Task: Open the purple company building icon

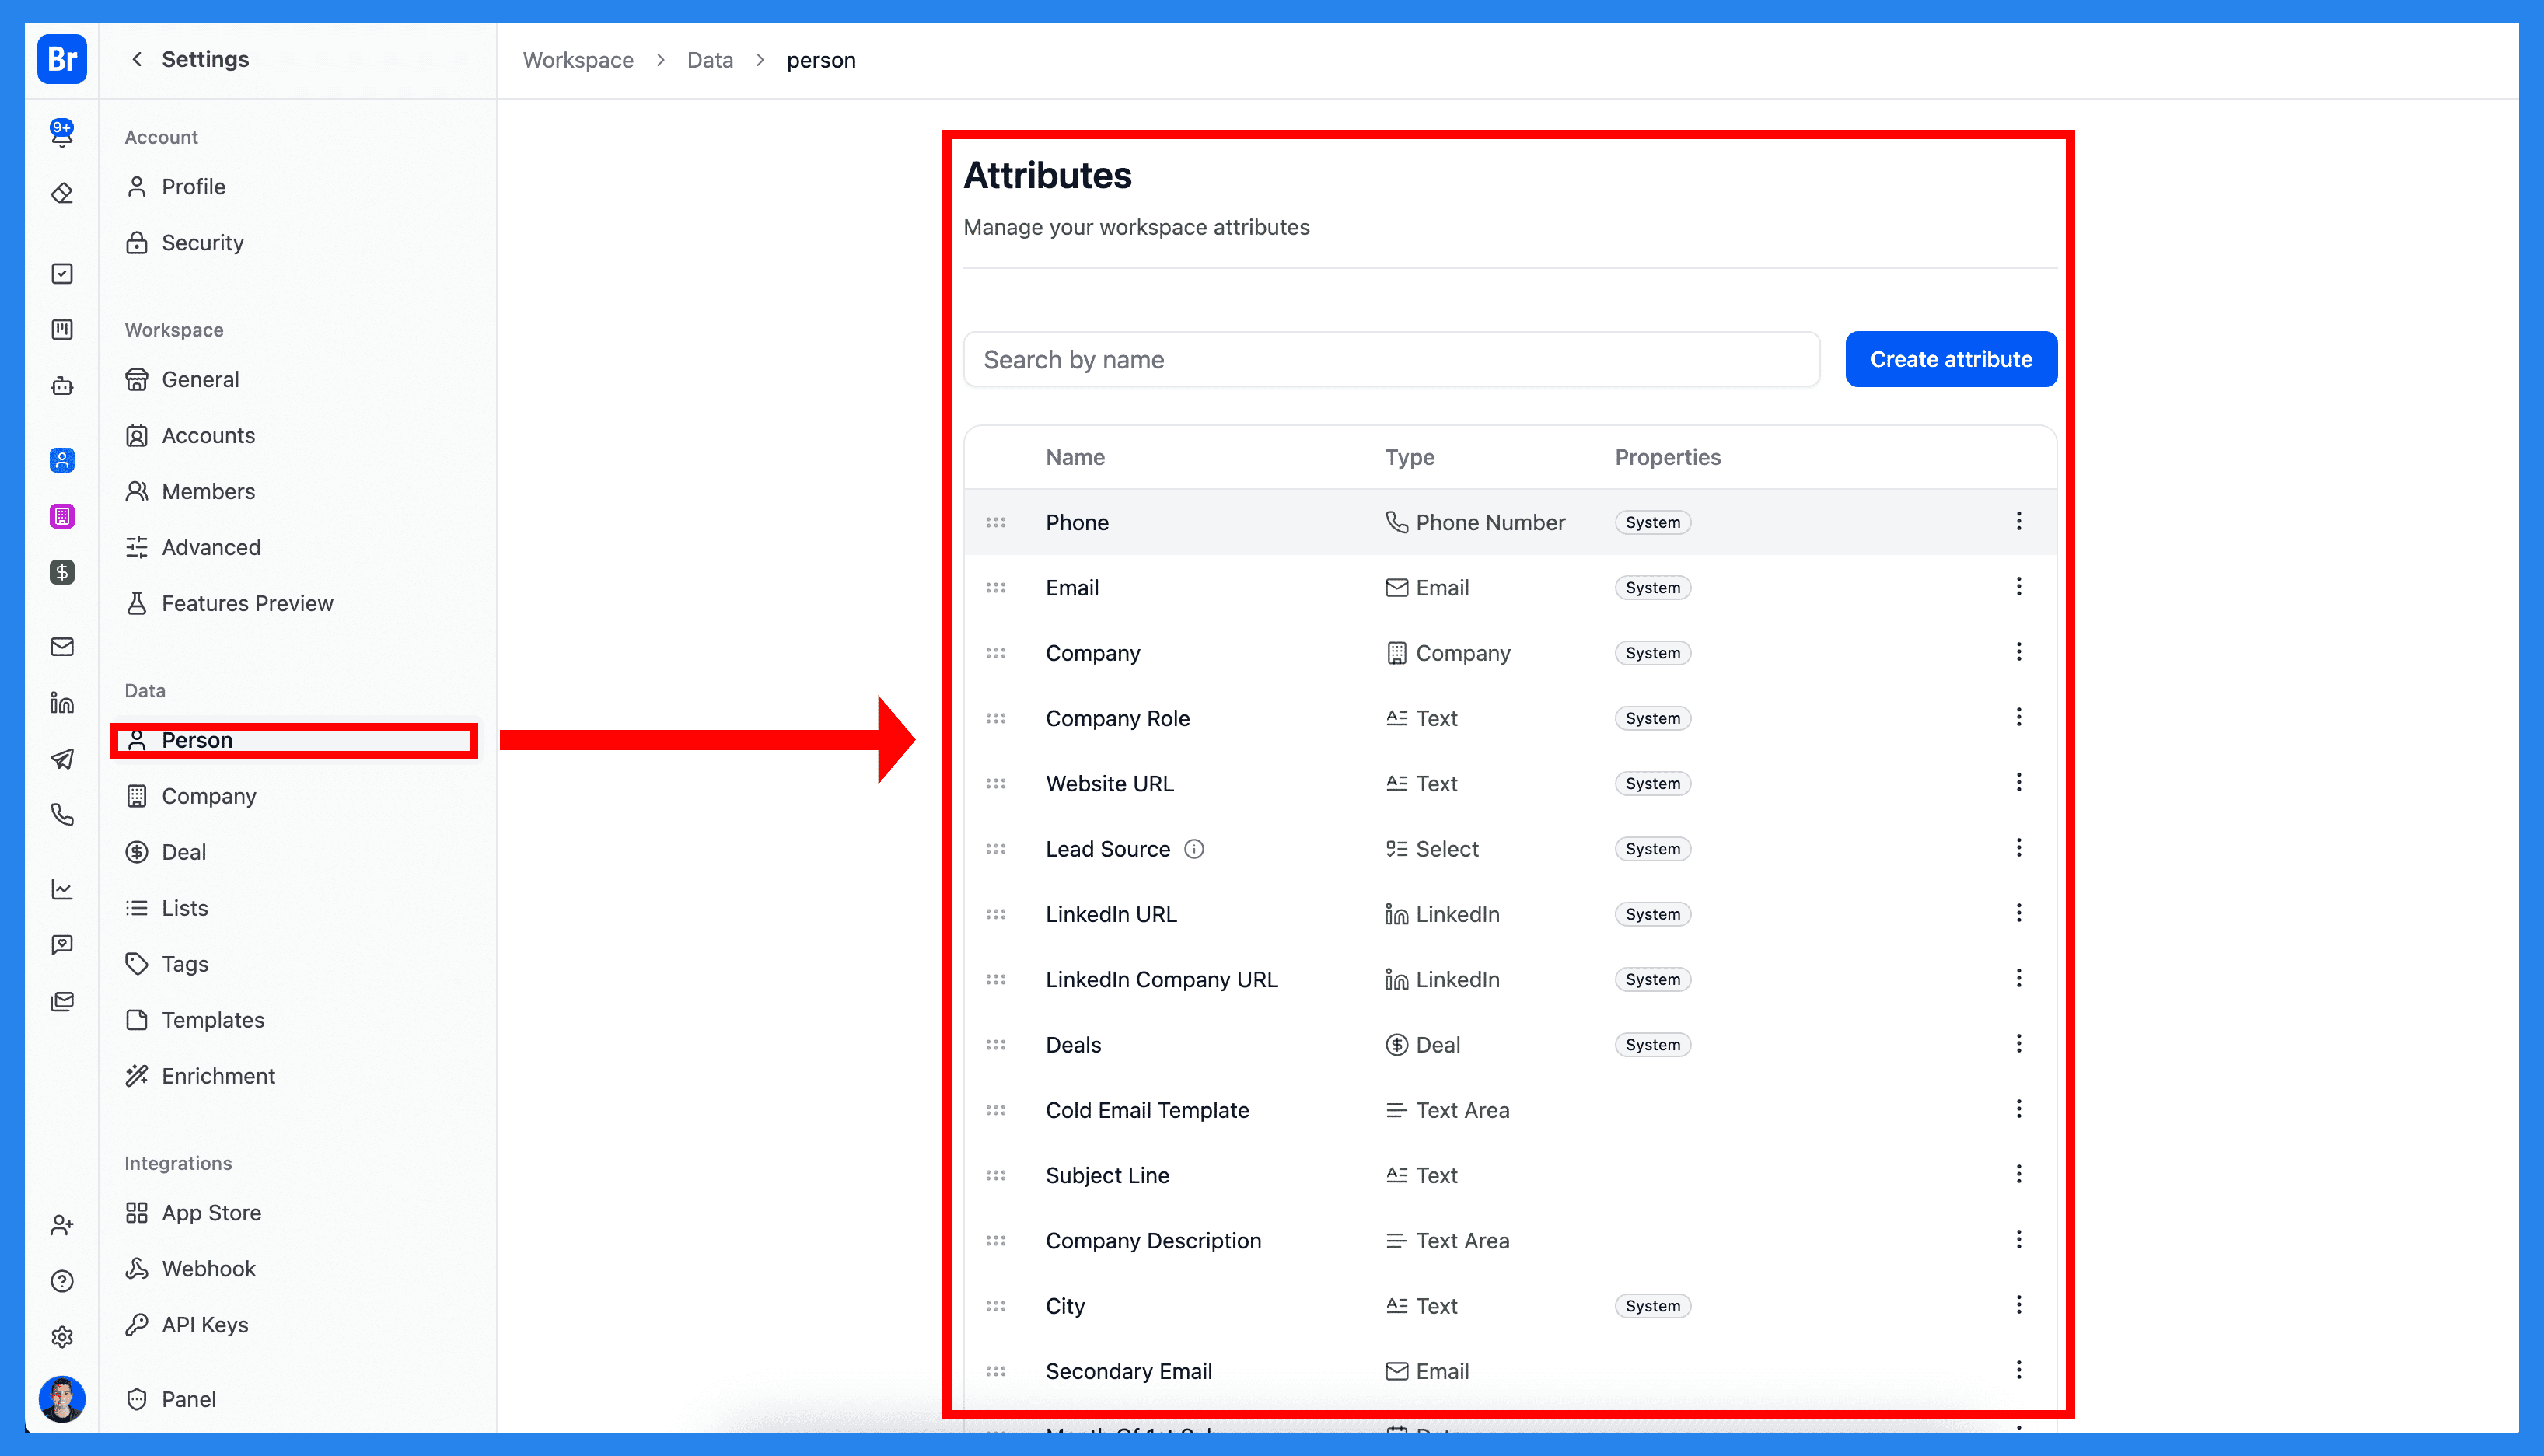Action: (62, 516)
